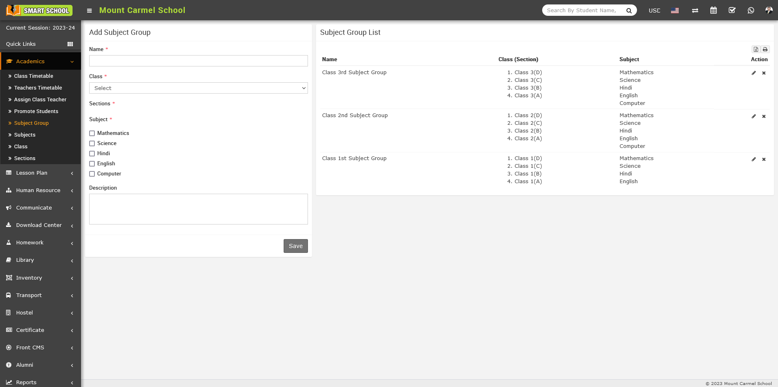Screen dimensions: 778x387
Task: Open the Class select dropdown
Action: point(198,88)
